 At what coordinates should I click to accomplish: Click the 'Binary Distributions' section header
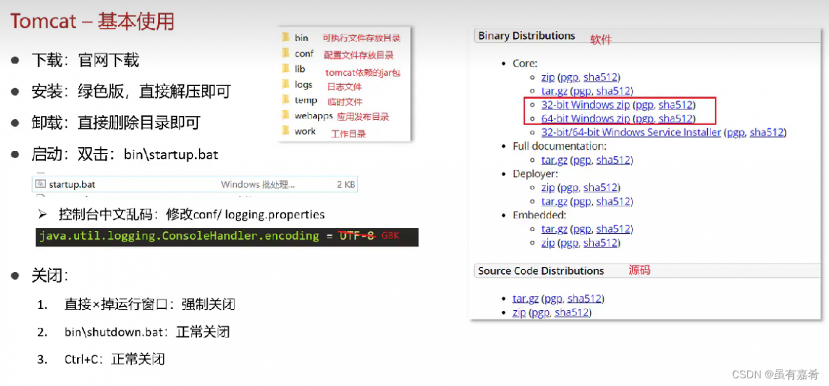point(527,36)
